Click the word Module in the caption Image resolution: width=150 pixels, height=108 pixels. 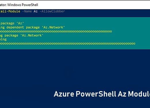point(139,94)
